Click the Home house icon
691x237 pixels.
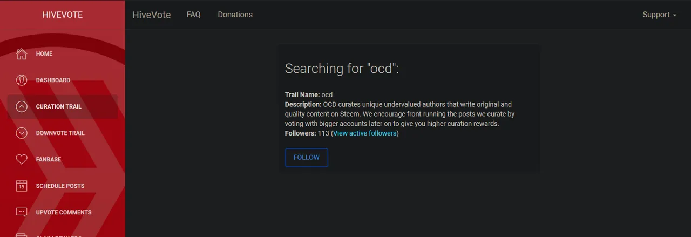22,53
